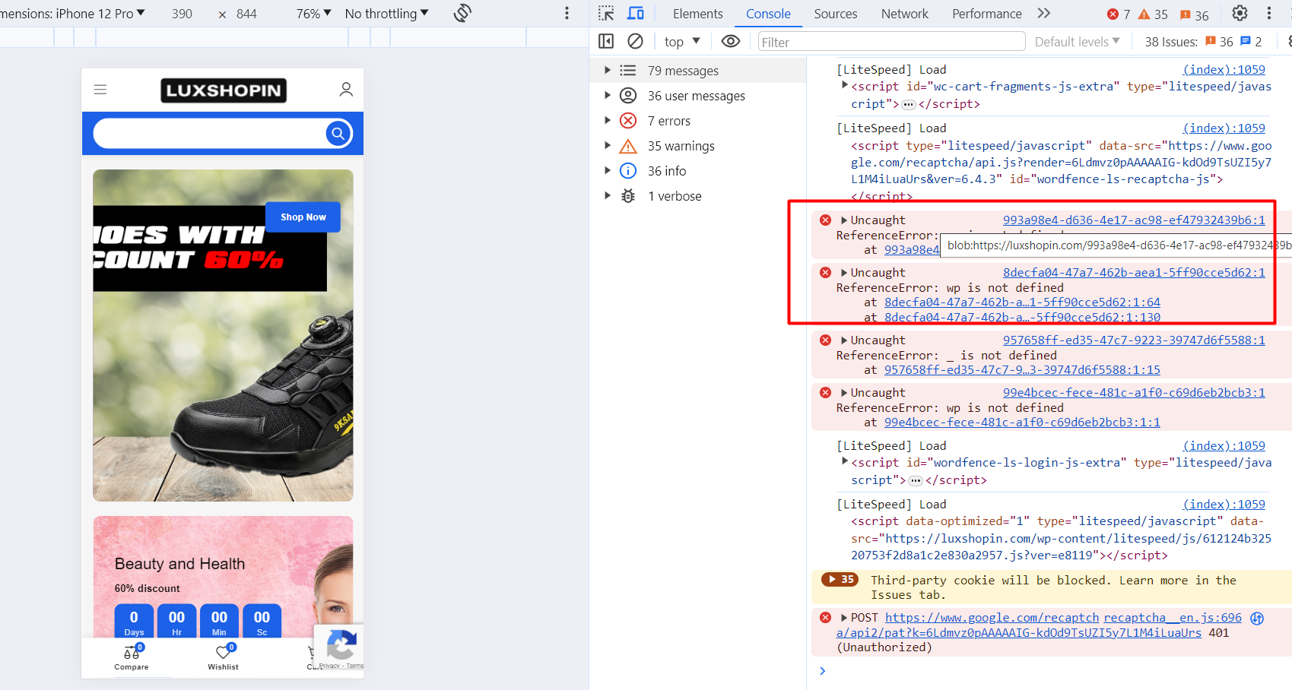Click the rotate device orientation icon
Screen dimensions: 1292x690
click(x=462, y=13)
